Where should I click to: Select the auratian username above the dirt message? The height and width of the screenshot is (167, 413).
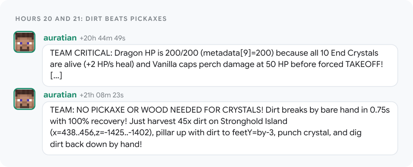tap(60, 95)
